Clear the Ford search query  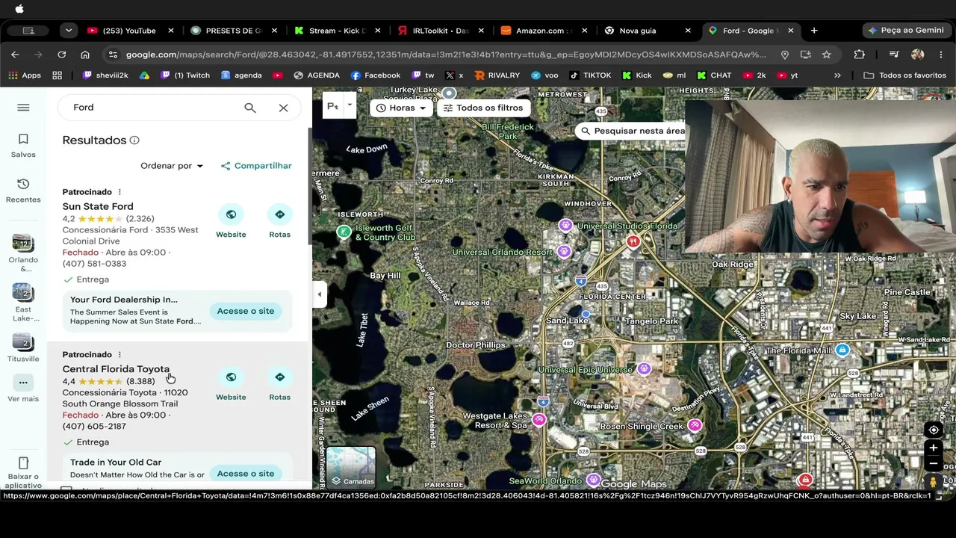point(284,108)
